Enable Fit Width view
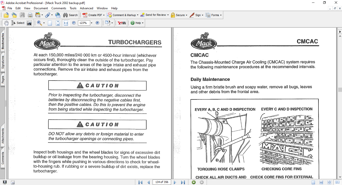The image size is (342, 185). 66,23
